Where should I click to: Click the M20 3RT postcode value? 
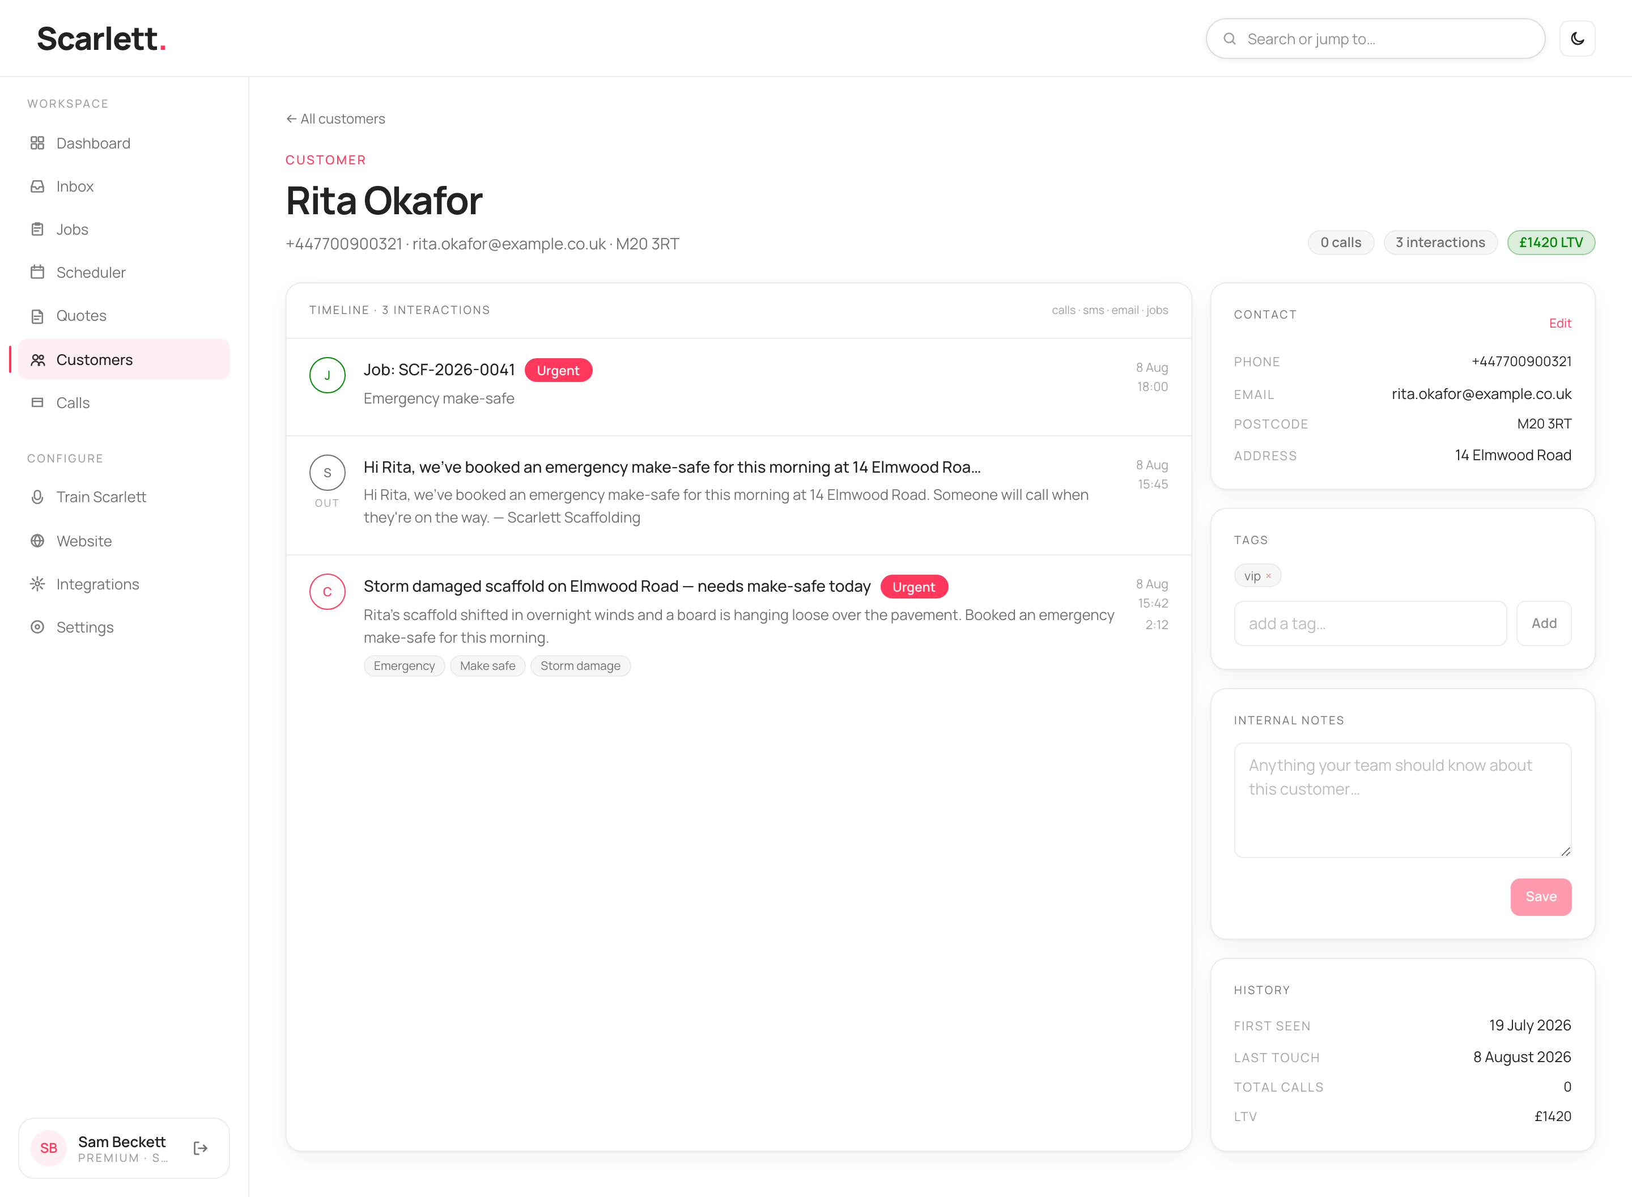(x=1544, y=424)
